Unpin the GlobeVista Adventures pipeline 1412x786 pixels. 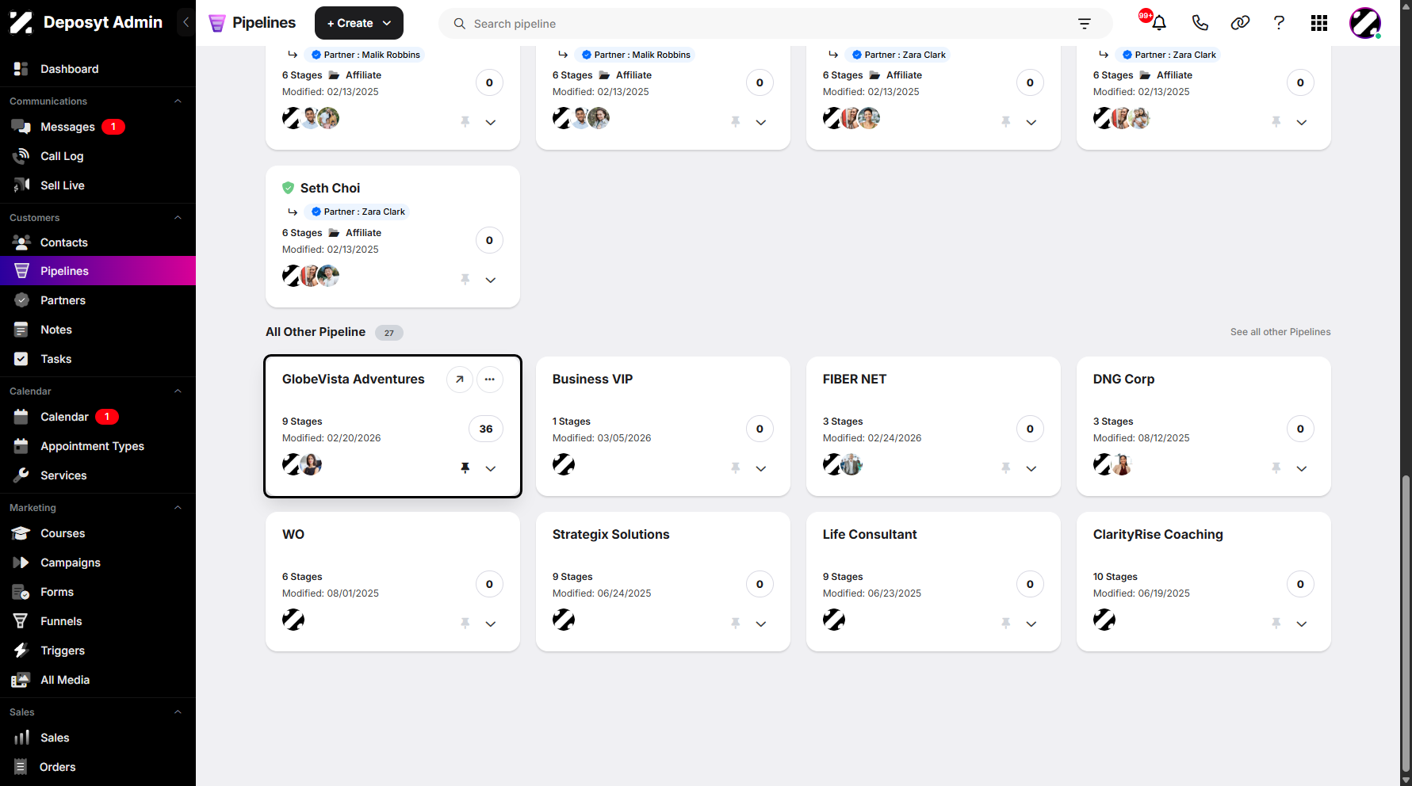(465, 468)
